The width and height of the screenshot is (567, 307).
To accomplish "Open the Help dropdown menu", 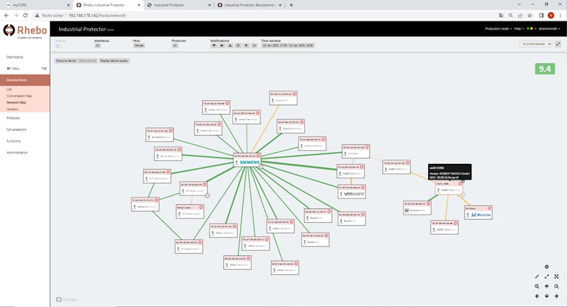I will tap(519, 29).
